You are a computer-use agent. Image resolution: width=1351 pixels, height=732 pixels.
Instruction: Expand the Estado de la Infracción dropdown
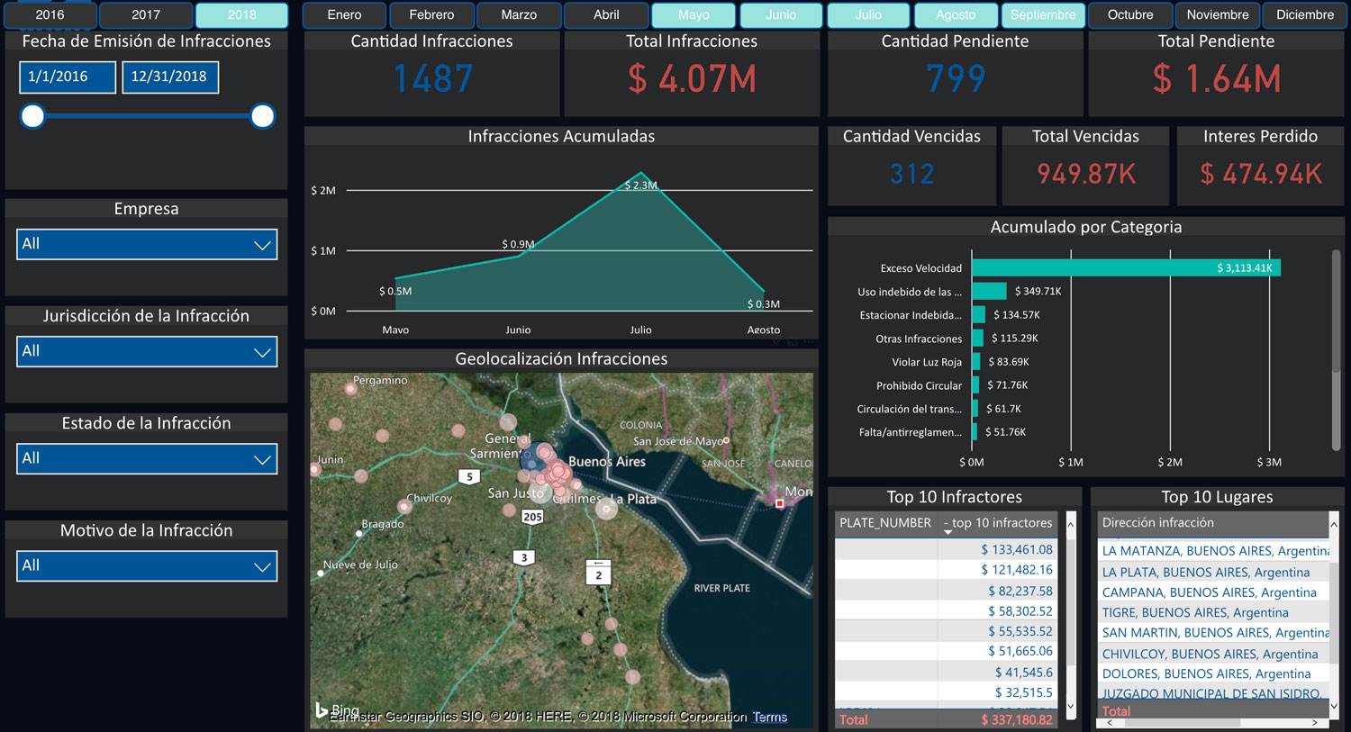point(147,458)
